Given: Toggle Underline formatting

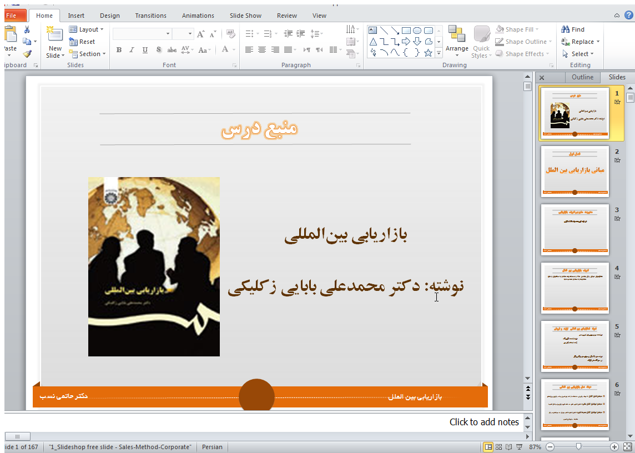Looking at the screenshot, I should click(145, 50).
